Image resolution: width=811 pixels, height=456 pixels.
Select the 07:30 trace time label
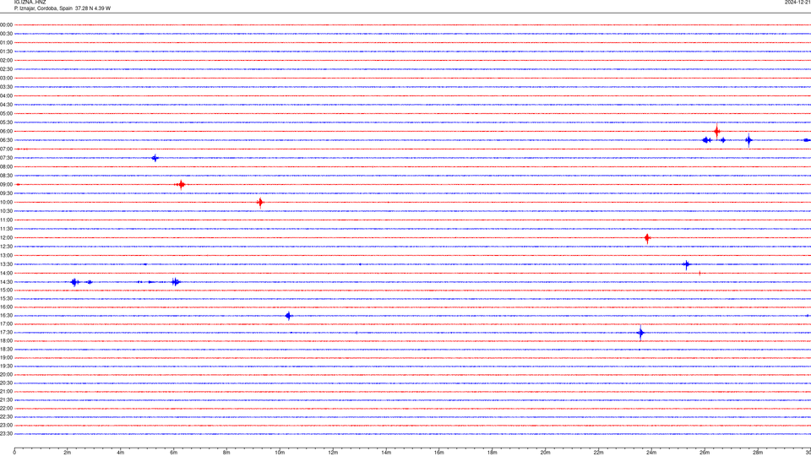pos(6,158)
